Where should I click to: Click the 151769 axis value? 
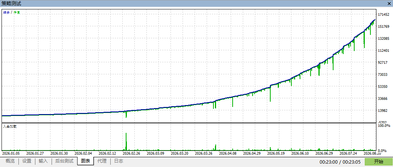(384, 27)
